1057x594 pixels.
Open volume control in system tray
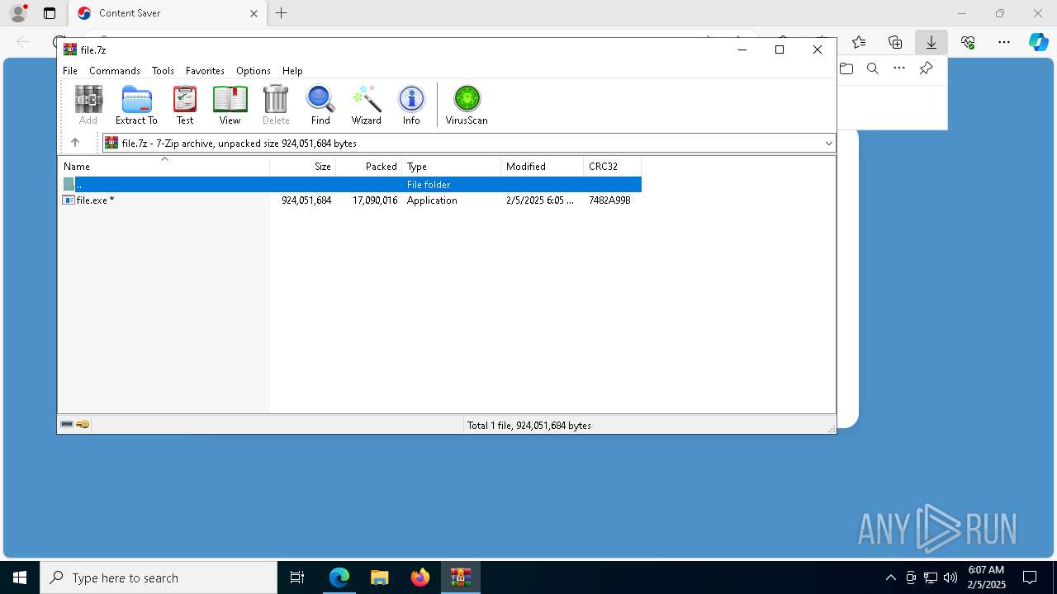tap(950, 577)
